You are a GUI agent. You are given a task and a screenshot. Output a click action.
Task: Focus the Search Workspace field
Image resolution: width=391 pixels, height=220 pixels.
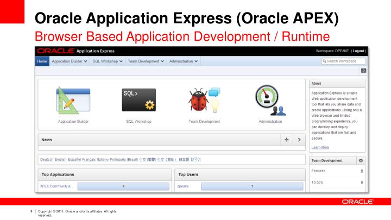[x=344, y=61]
